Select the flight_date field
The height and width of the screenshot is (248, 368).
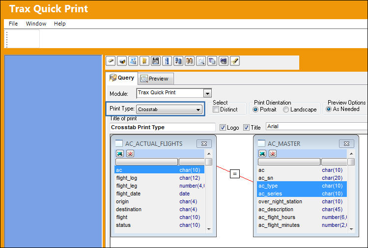point(160,193)
